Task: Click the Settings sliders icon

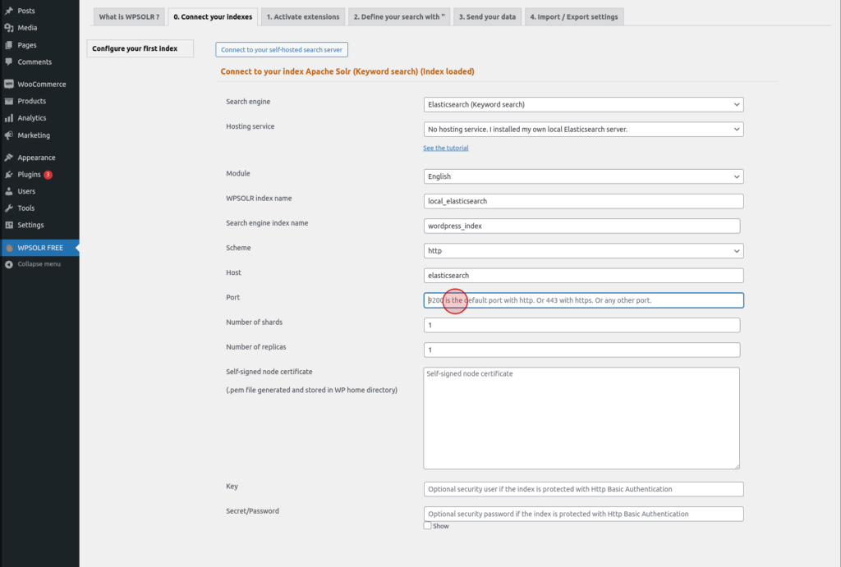Action: (8, 225)
